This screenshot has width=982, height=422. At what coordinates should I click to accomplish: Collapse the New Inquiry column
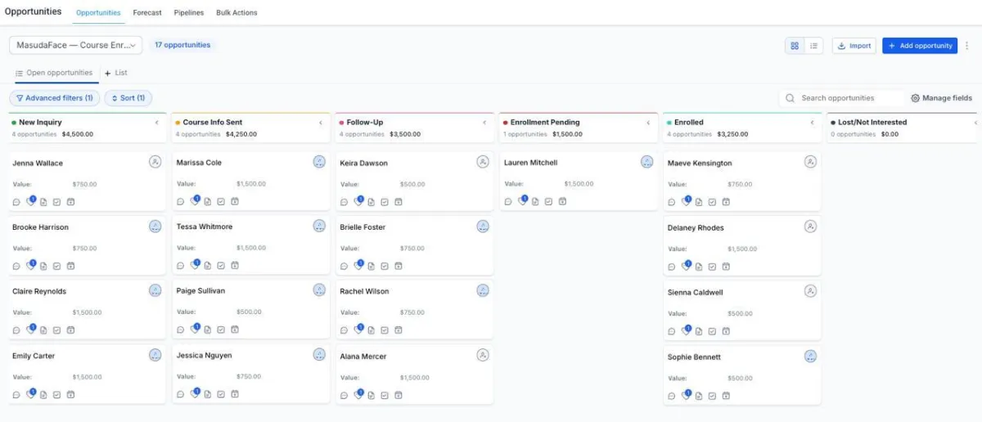156,123
